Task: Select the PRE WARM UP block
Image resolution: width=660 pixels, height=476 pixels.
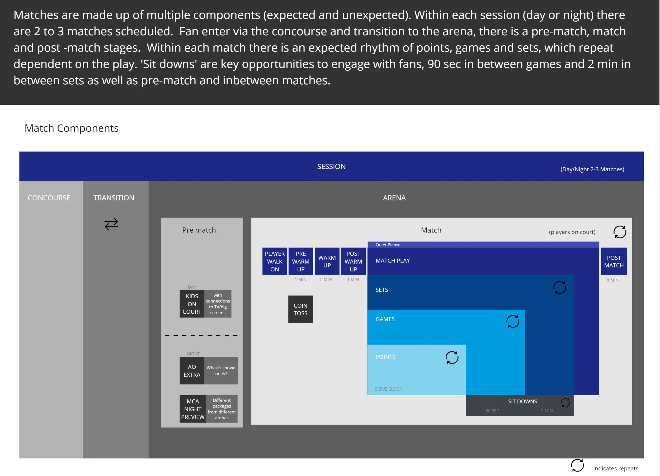Action: point(301,261)
